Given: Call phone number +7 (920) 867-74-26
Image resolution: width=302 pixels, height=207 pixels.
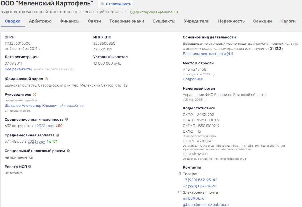Looking at the screenshot, I should click(x=199, y=186).
